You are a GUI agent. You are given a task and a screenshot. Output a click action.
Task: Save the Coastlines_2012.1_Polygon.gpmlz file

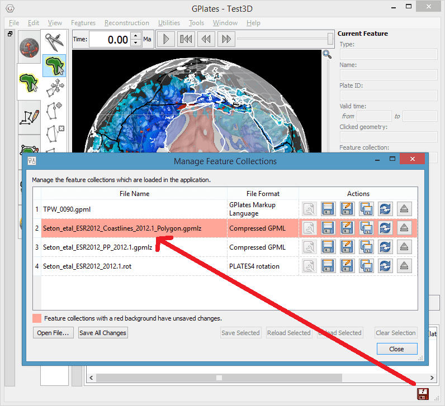328,228
